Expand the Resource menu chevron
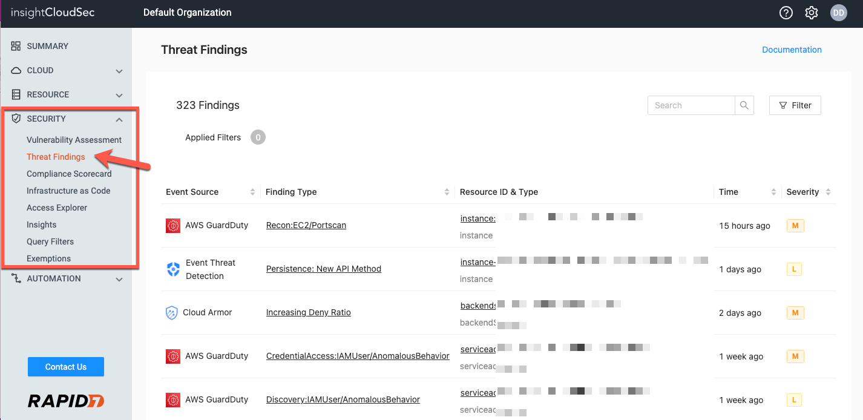Image resolution: width=863 pixels, height=420 pixels. click(x=119, y=95)
